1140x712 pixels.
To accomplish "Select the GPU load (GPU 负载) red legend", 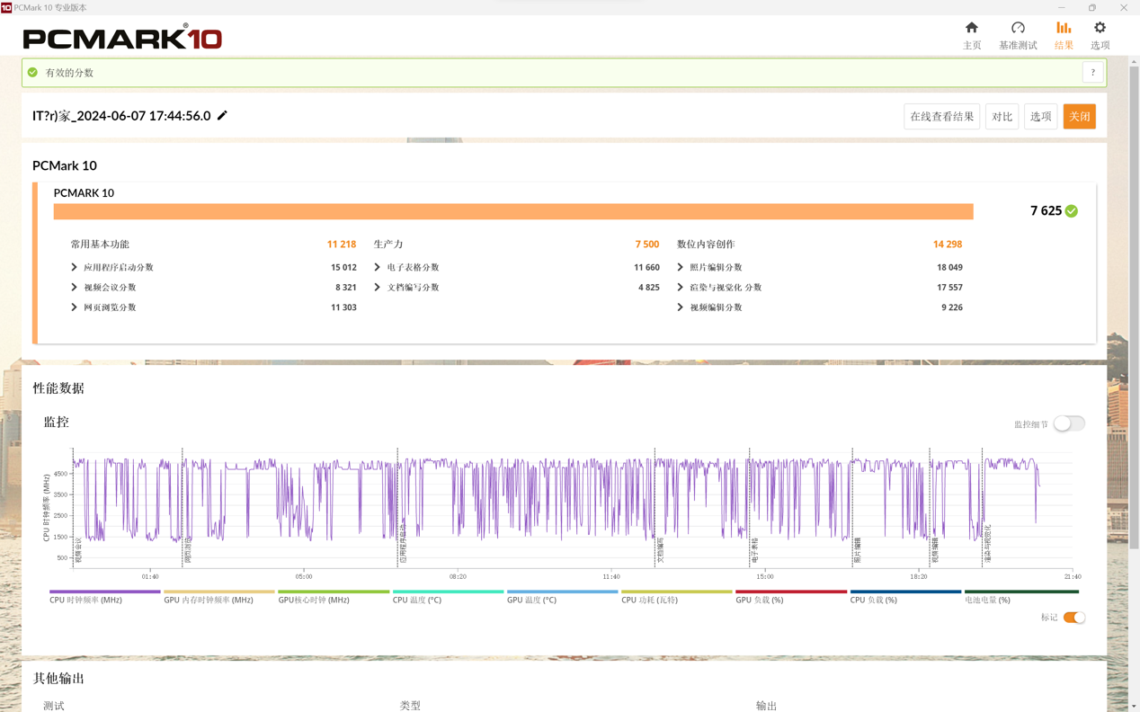I will coord(790,596).
